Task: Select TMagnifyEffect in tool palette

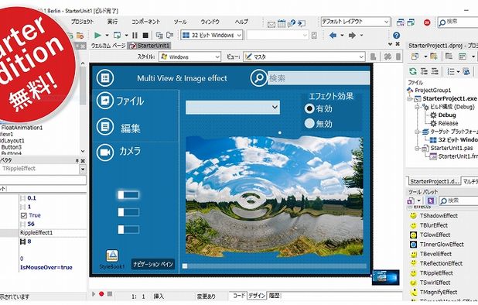Action: click(433, 292)
